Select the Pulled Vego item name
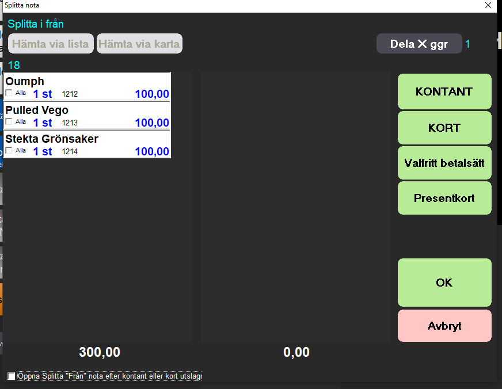Screen dimensions: 502x389 pyautogui.click(x=37, y=110)
